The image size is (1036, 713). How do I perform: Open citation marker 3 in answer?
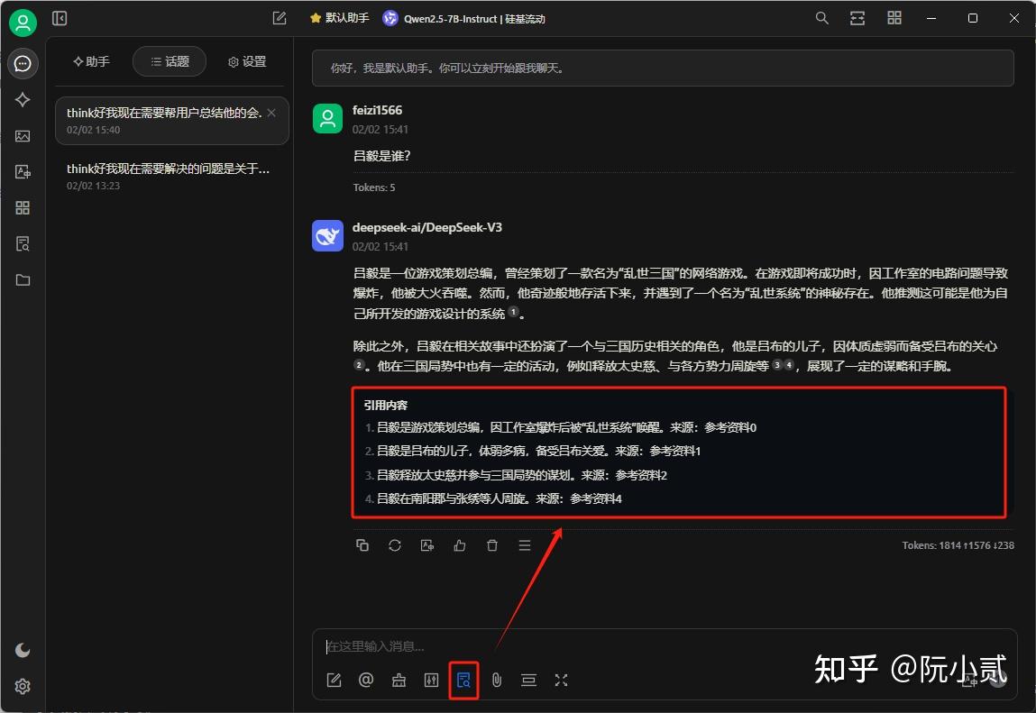(777, 365)
